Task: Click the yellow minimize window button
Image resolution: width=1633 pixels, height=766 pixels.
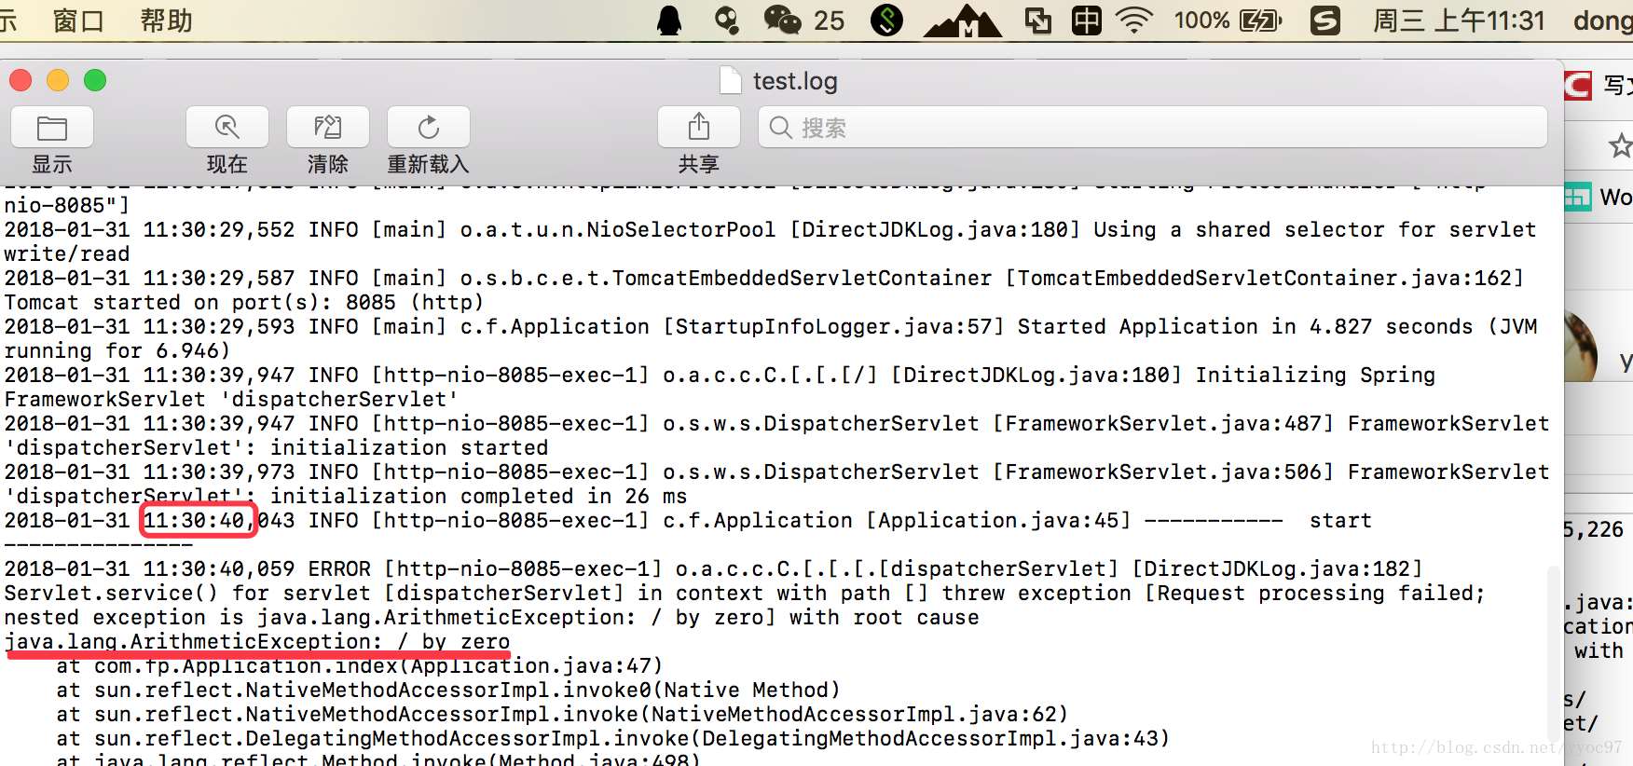Action: [x=58, y=81]
